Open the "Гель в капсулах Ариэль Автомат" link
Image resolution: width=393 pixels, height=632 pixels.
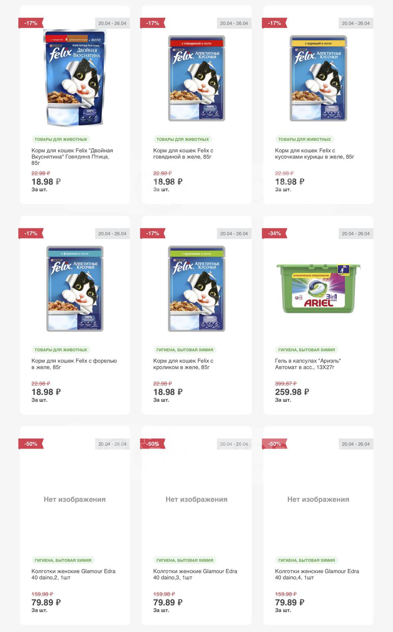coord(308,364)
